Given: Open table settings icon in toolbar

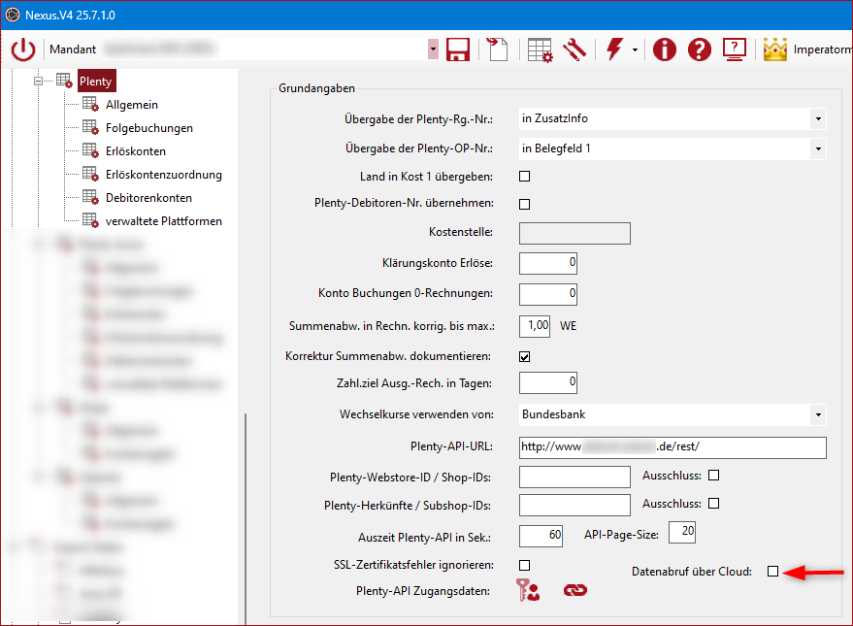Looking at the screenshot, I should (540, 49).
